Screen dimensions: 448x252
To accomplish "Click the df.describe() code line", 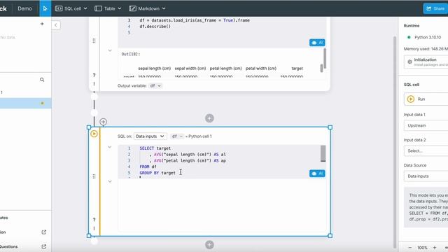I will [x=155, y=27].
